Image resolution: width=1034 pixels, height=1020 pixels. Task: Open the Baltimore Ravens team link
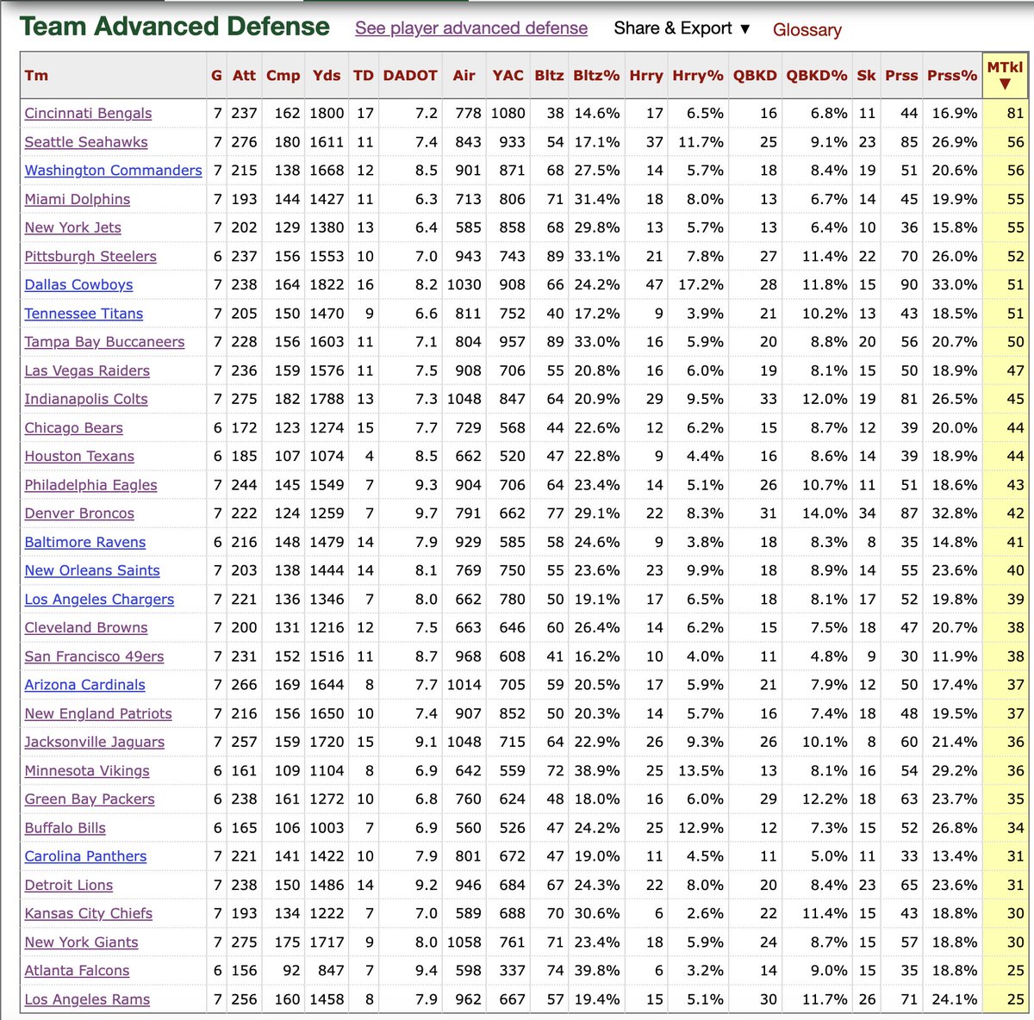[85, 542]
